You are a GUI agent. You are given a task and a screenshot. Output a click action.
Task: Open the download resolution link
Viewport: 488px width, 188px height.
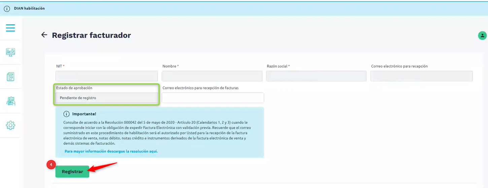pos(111,151)
